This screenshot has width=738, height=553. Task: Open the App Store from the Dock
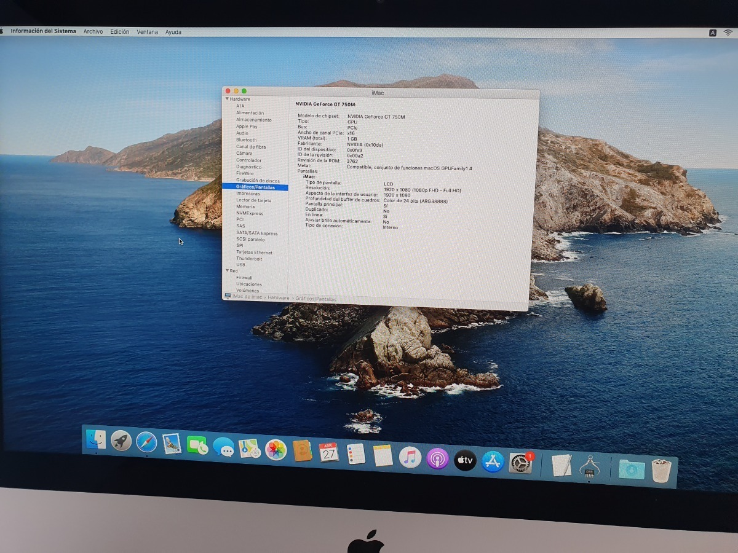point(493,461)
